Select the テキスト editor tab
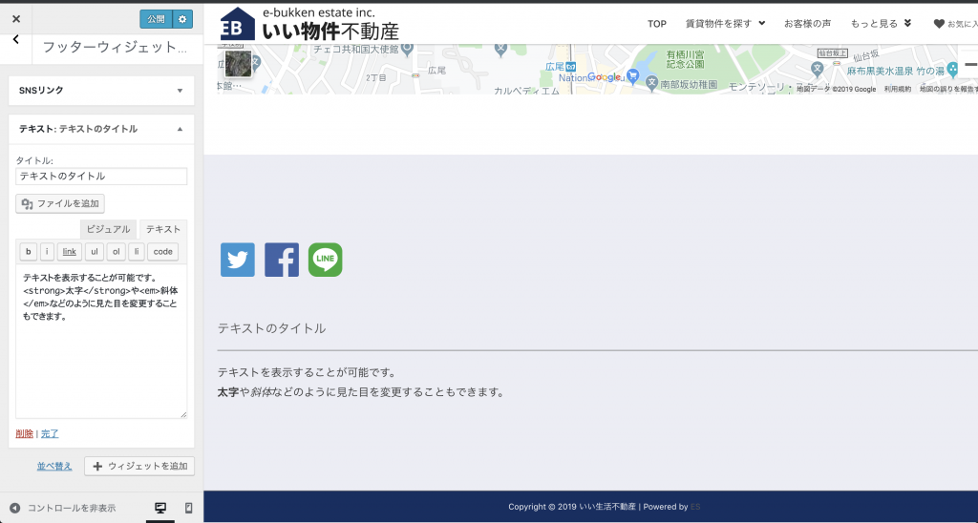 [x=163, y=229]
